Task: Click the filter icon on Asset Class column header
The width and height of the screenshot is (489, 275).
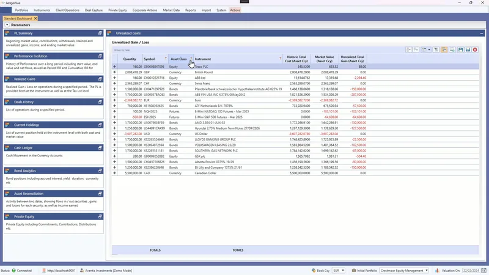Action: pos(191,59)
